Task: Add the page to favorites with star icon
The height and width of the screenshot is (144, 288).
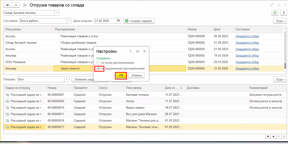Action: click(x=25, y=5)
